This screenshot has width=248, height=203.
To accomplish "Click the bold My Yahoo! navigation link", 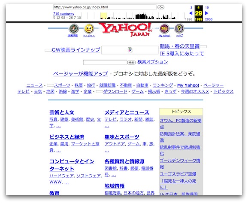I will 188,85.
